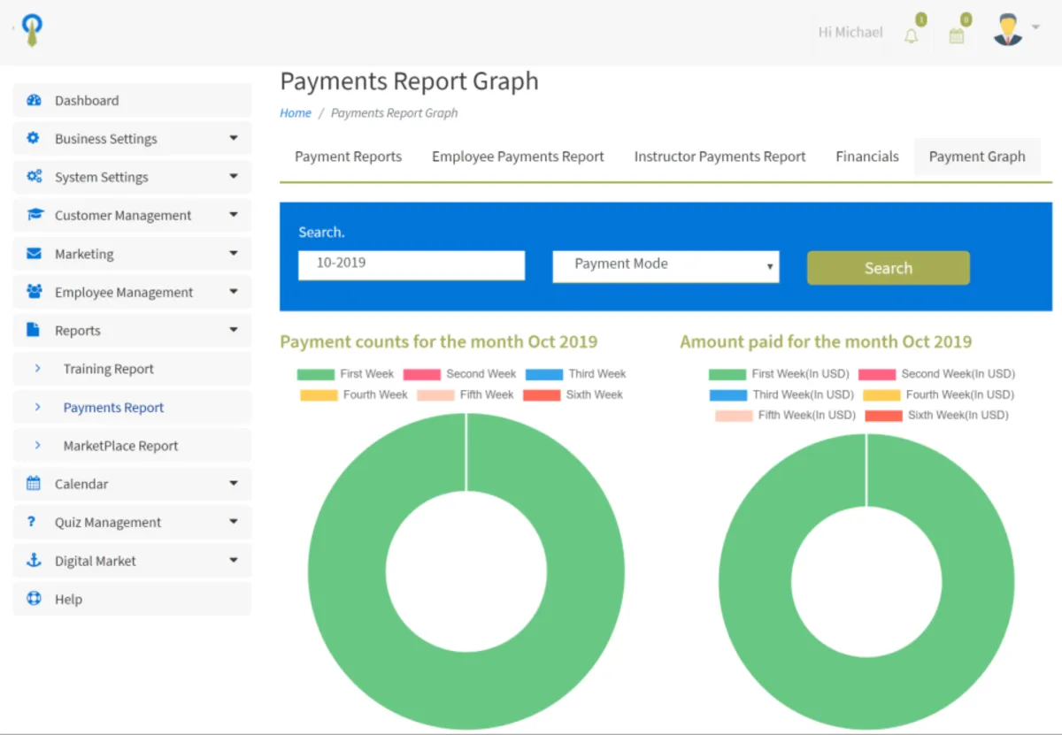
Task: Toggle Second Week(In USD) legend item
Action: pyautogui.click(x=936, y=374)
